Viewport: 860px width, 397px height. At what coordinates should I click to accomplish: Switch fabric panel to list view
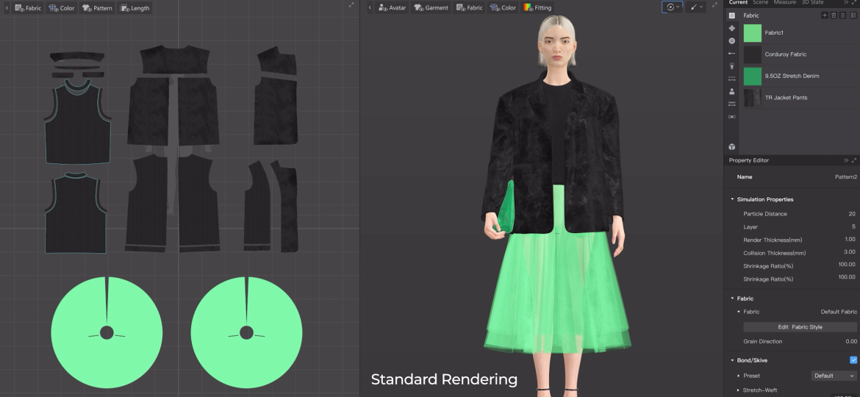pyautogui.click(x=842, y=15)
